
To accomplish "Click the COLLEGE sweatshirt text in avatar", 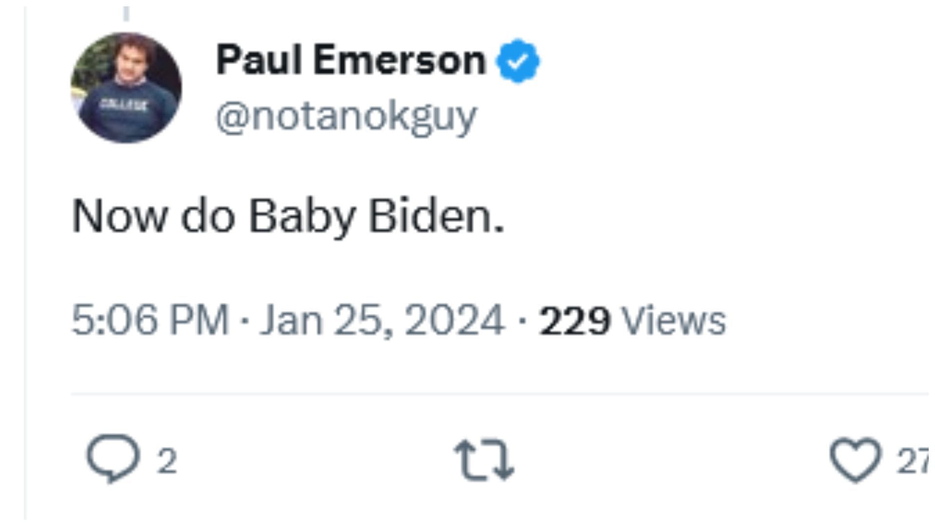I will [x=123, y=105].
